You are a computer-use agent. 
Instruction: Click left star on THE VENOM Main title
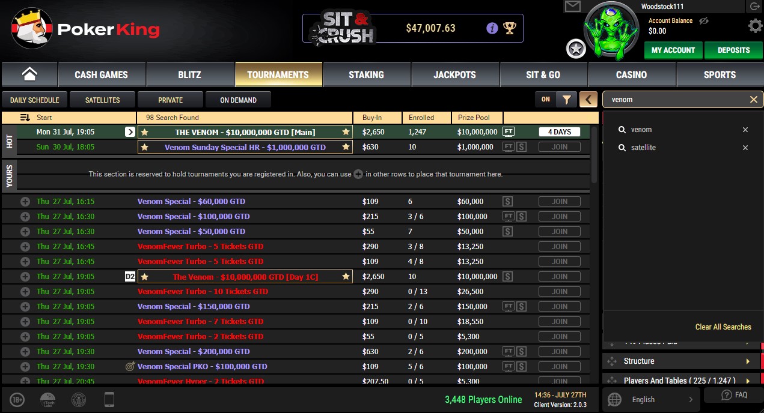pos(144,132)
